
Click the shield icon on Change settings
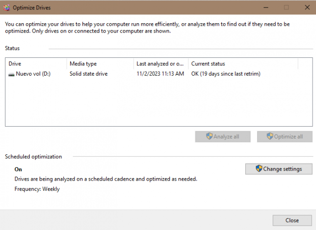click(259, 169)
